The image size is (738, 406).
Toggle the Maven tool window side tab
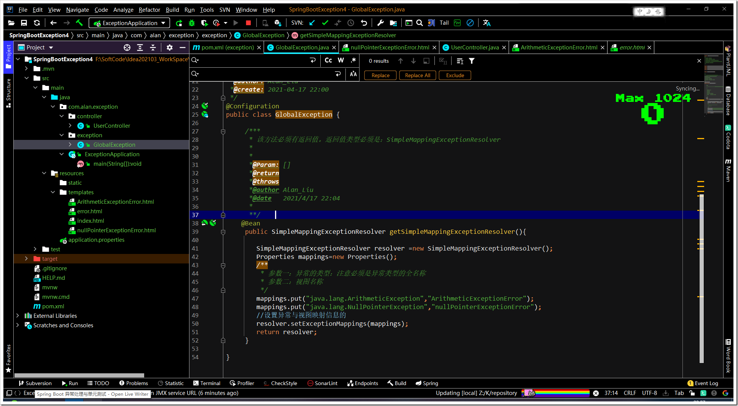click(728, 170)
